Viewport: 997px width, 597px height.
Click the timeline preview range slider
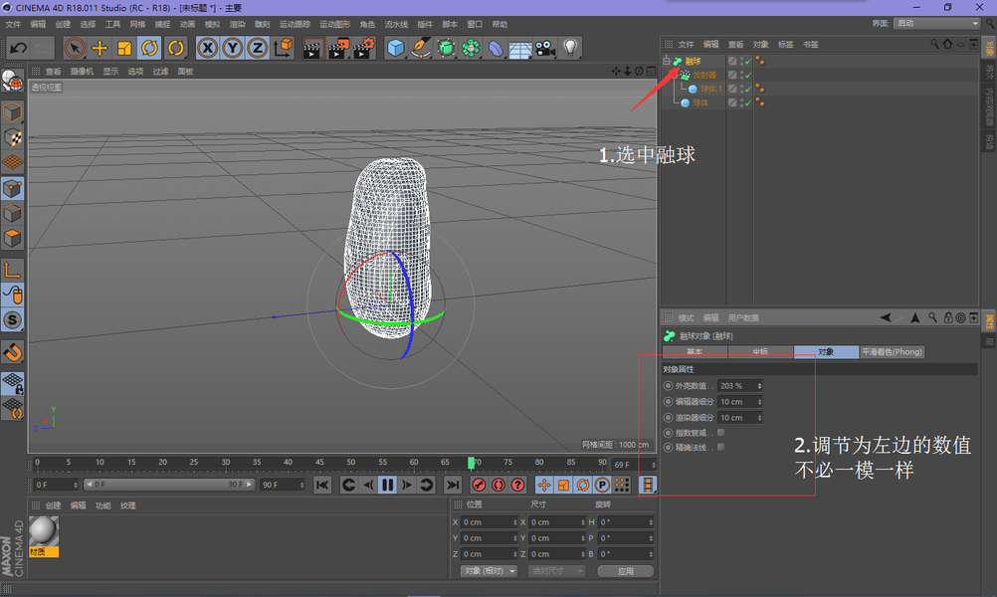169,485
